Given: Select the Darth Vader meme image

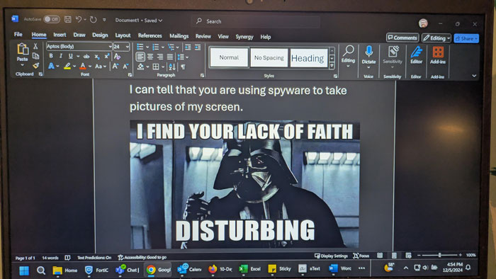Looking at the screenshot, I should [x=244, y=185].
